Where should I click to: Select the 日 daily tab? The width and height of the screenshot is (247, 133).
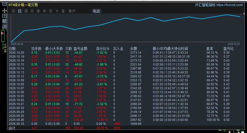20,11
